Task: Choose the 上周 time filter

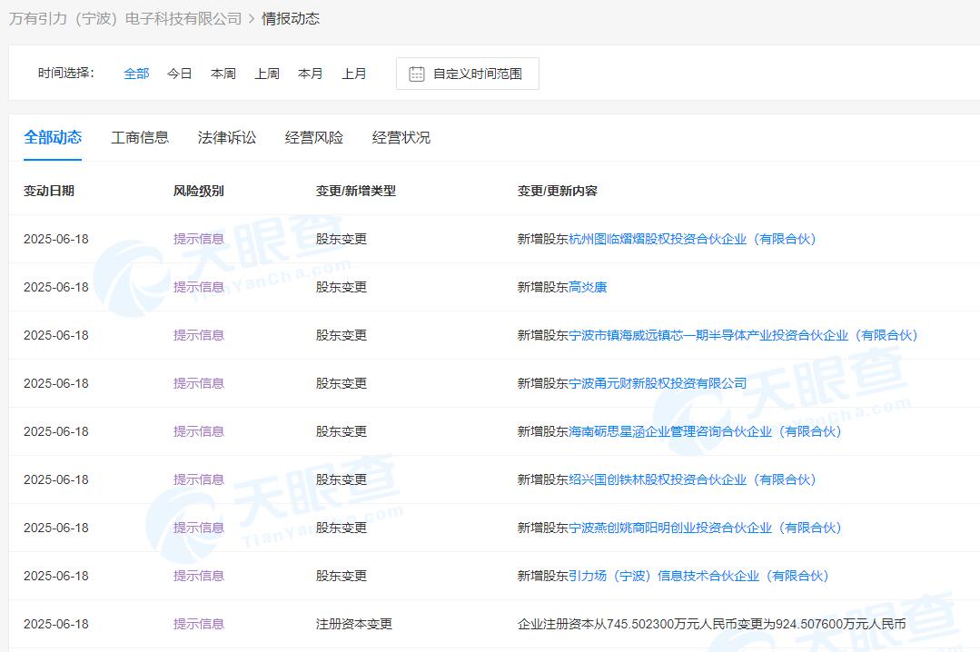Action: 267,74
